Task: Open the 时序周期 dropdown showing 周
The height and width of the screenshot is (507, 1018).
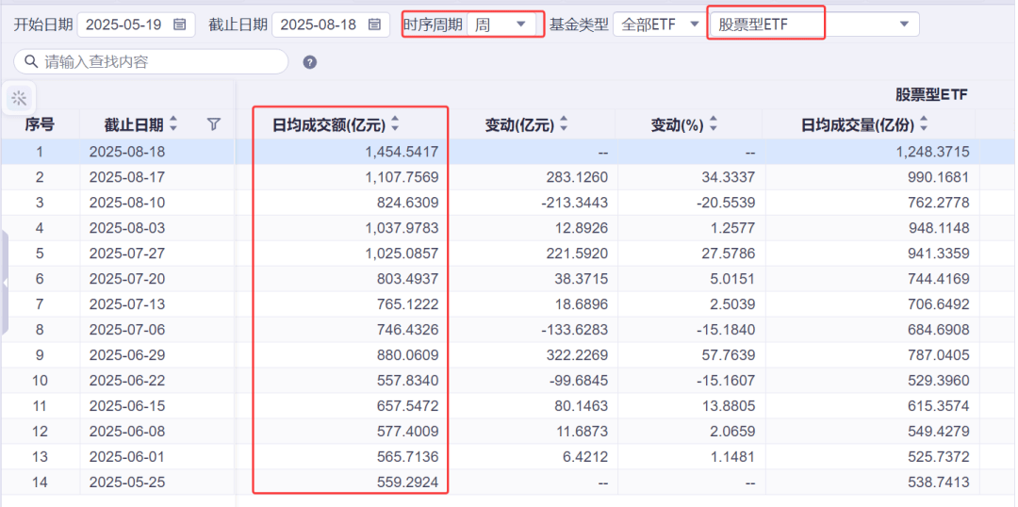Action: pos(503,25)
